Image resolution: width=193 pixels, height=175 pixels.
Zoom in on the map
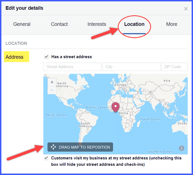coord(52,82)
